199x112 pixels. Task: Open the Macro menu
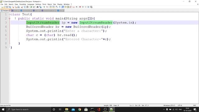tap(50, 4)
